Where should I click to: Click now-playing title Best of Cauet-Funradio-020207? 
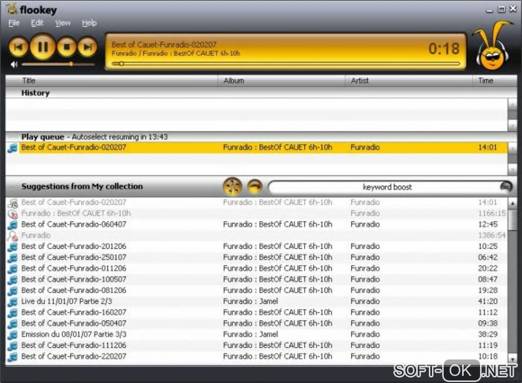pos(164,44)
